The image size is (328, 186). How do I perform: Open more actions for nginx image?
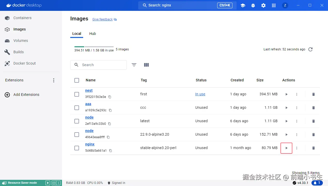297,148
